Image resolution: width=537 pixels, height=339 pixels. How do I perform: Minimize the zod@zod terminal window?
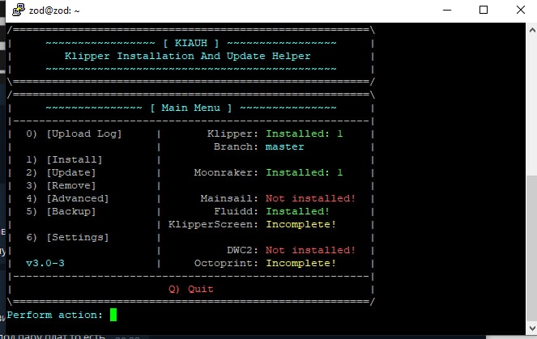(x=447, y=10)
